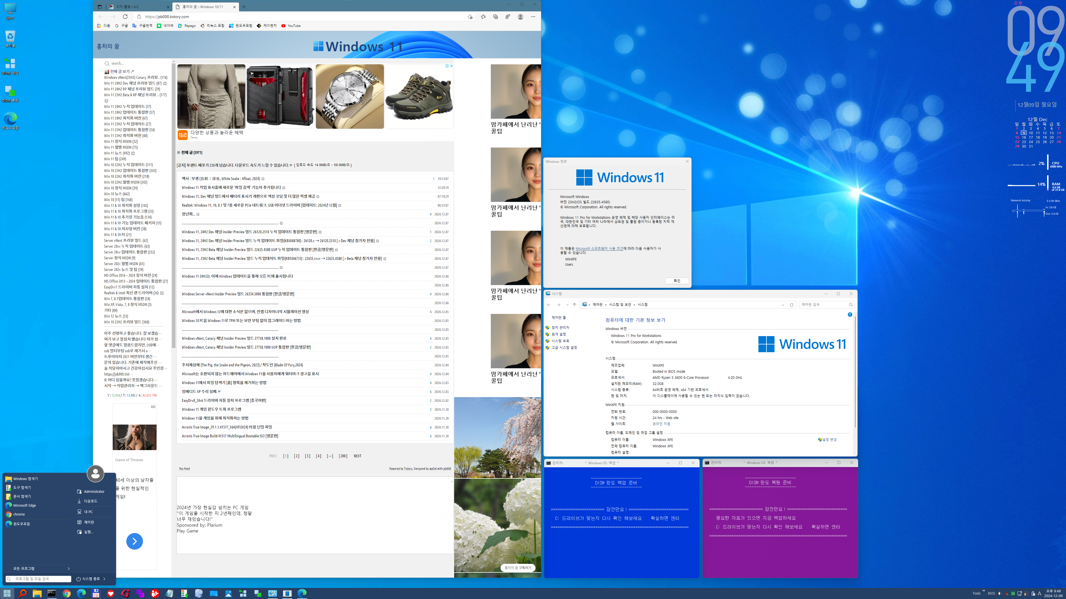Click NEXT in the blog pagination

[x=357, y=456]
